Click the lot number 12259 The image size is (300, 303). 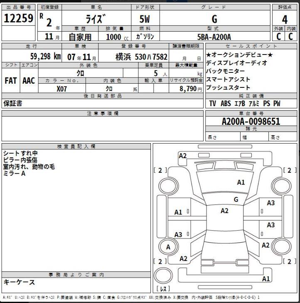pos(19,18)
